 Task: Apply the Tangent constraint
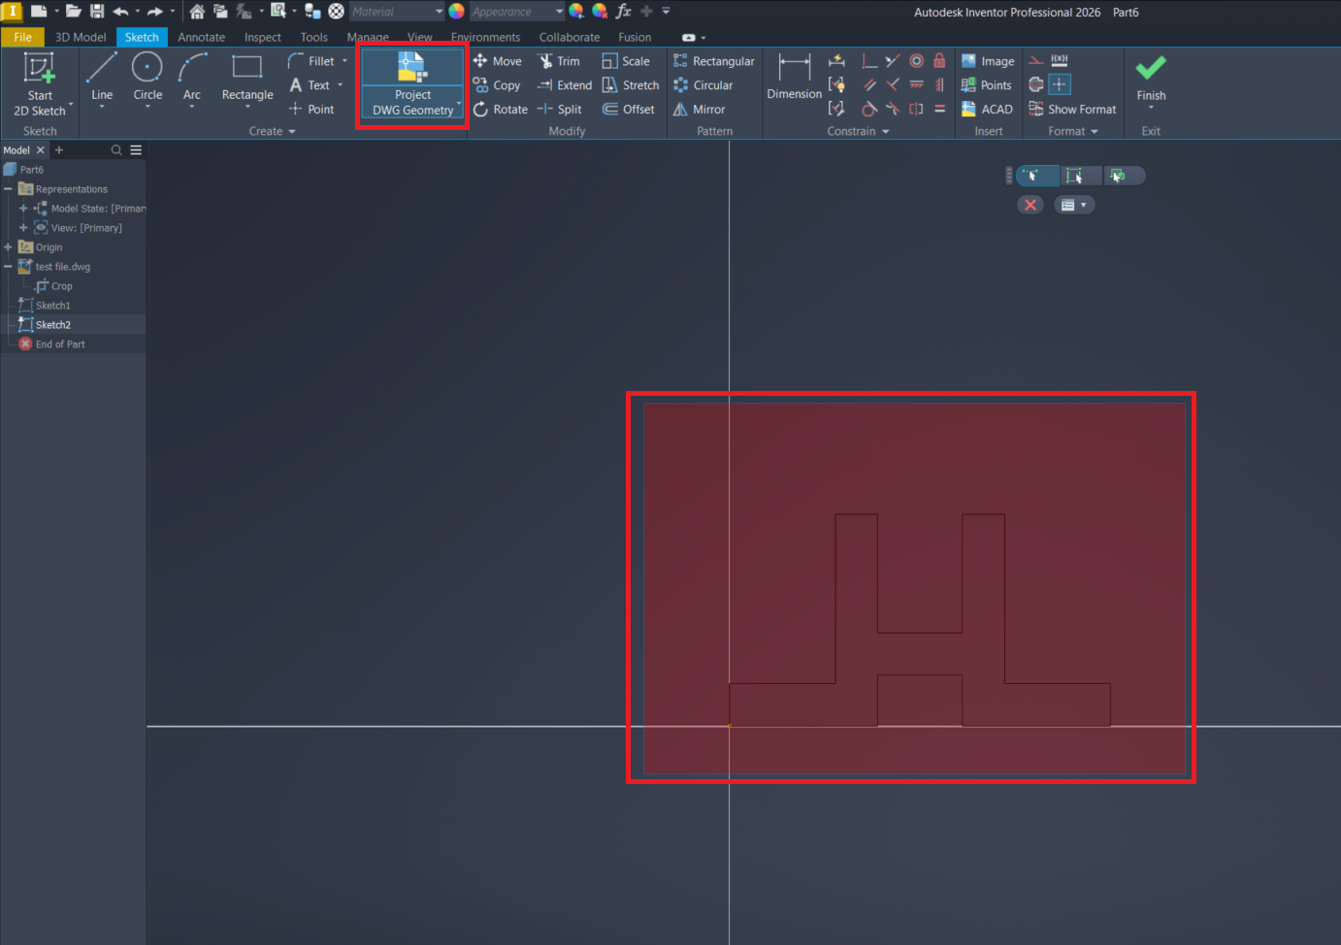(869, 109)
